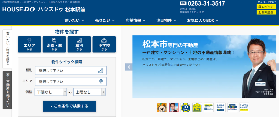Image resolution: width=279 pixels, height=117 pixels.
Task: Click the building icon in 種別 field
Action: tap(101, 70)
